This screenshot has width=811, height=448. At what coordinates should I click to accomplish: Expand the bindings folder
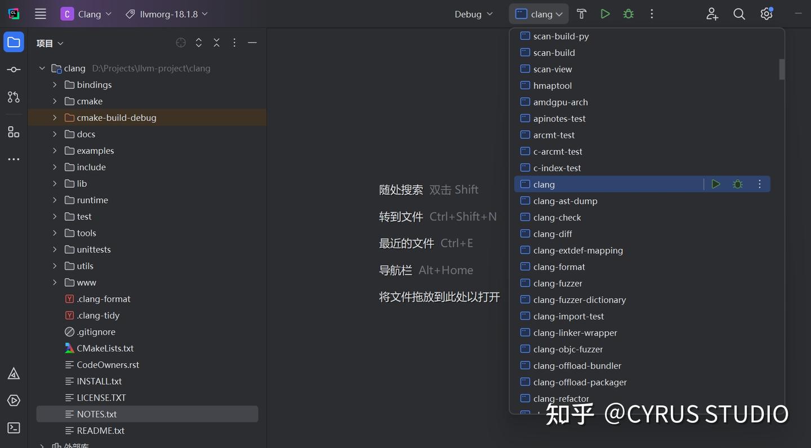point(54,84)
